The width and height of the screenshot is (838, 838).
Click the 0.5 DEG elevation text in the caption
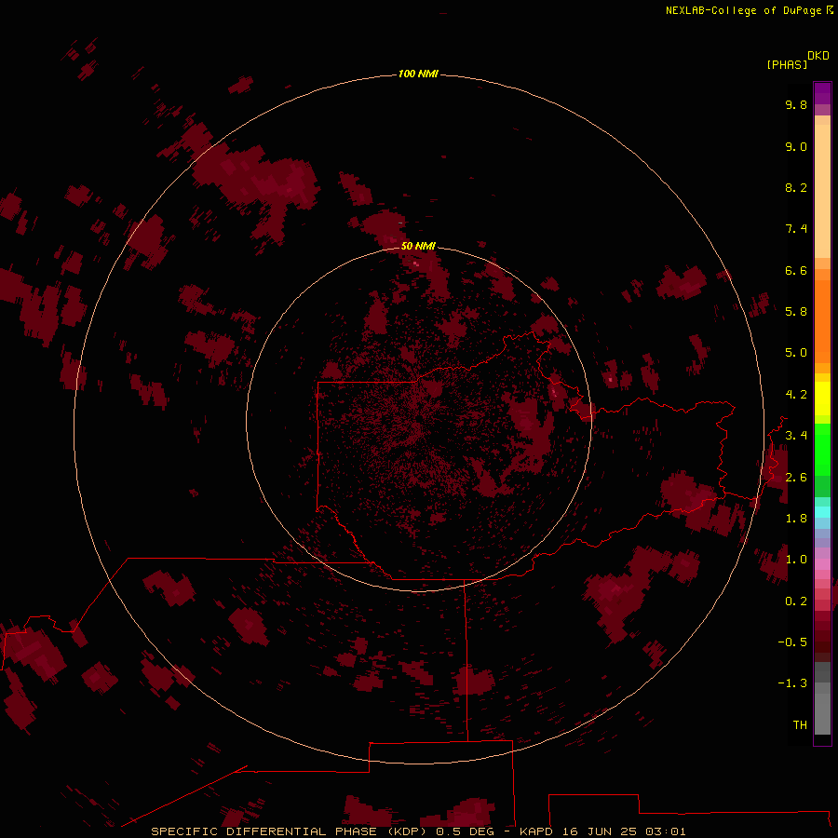click(466, 831)
